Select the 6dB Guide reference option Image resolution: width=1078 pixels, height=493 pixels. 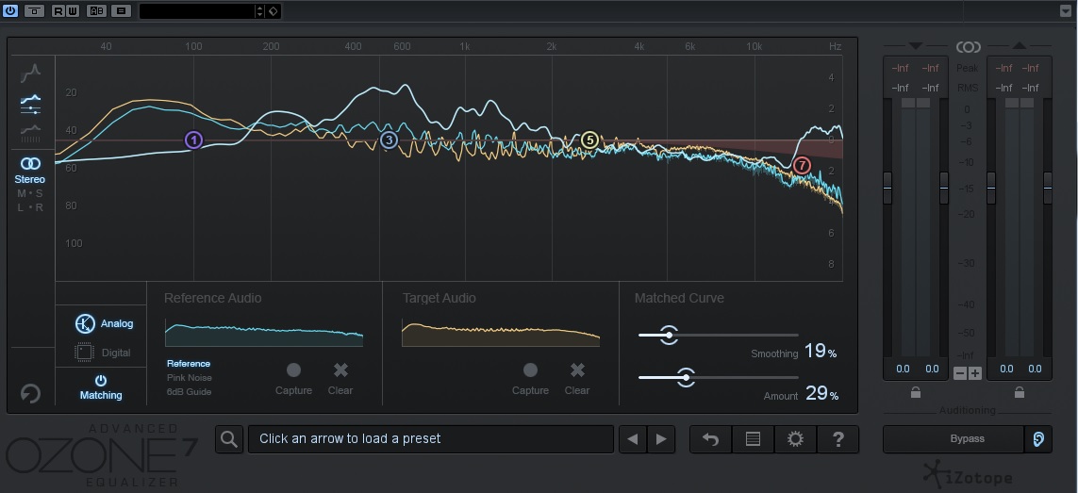[189, 391]
